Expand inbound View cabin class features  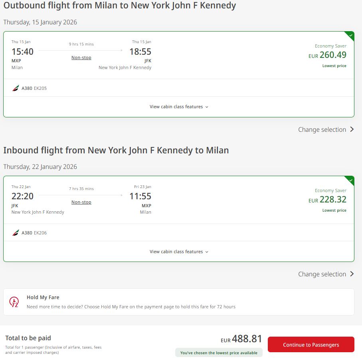click(179, 252)
